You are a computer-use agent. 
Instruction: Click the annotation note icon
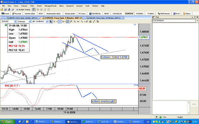(71, 22)
